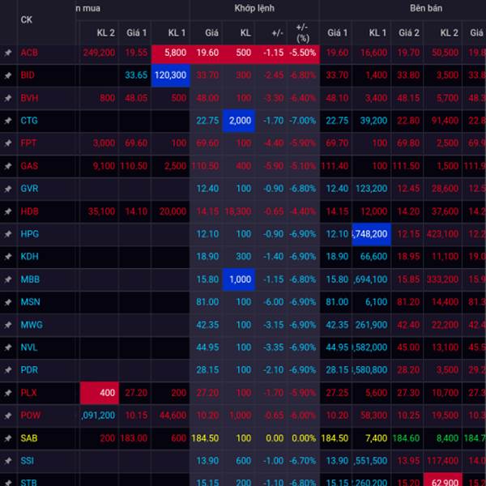486x486 pixels.
Task: Open NVL stock symbol
Action: [29, 347]
